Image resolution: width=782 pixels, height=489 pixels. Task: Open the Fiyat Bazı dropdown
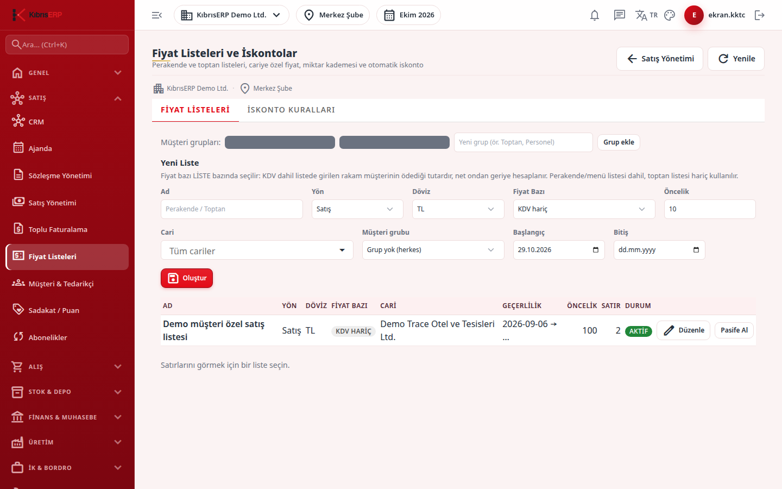[x=584, y=209]
